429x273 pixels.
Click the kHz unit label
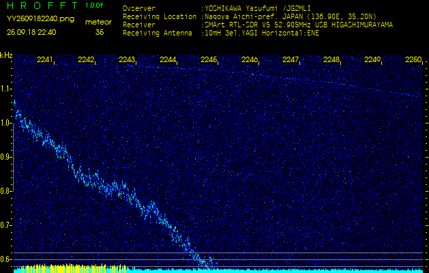6,55
